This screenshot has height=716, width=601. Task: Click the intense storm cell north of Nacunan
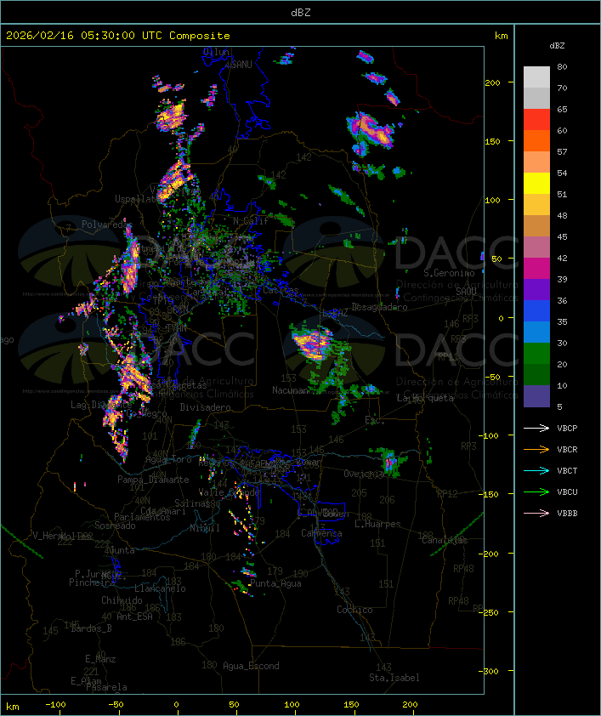click(x=312, y=344)
